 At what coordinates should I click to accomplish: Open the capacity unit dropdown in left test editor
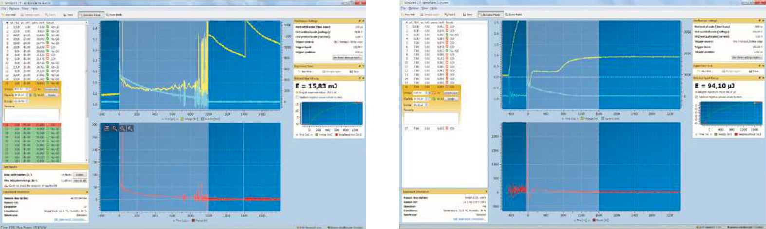point(29,95)
